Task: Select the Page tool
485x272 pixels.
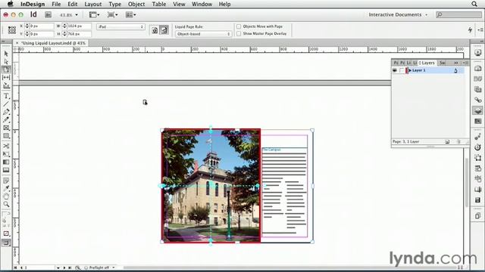Action: tap(6, 70)
